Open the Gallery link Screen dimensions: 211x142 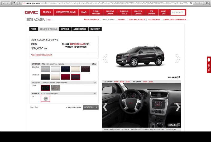(122, 20)
